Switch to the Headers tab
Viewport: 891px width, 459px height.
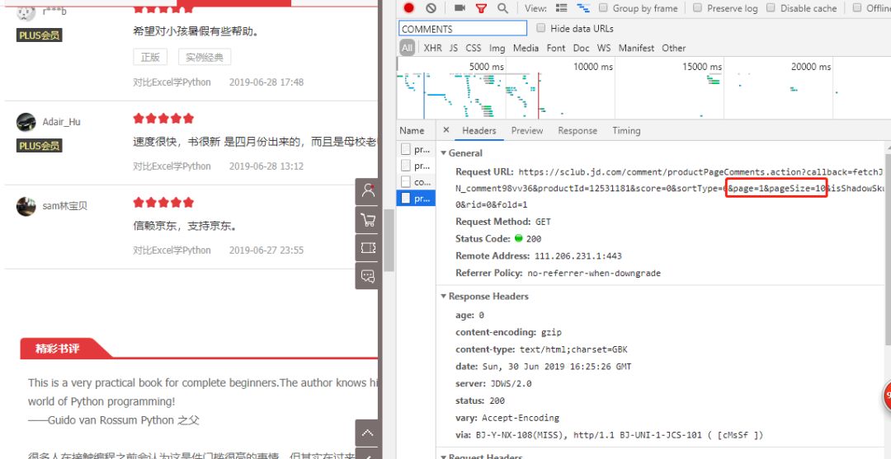479,130
